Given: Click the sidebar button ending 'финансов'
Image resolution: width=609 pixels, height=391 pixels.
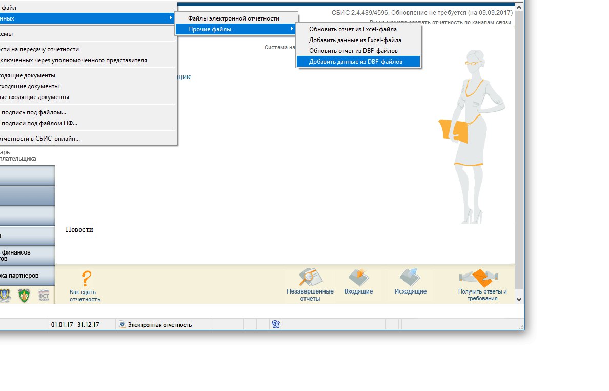Looking at the screenshot, I should pyautogui.click(x=27, y=256).
